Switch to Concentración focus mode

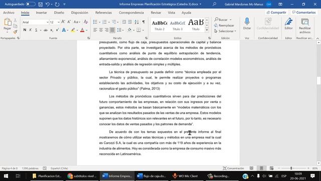233,168
